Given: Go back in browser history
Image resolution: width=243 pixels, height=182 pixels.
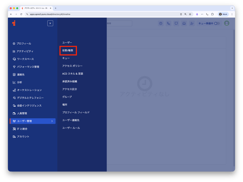Looking at the screenshot, I should (11, 14).
